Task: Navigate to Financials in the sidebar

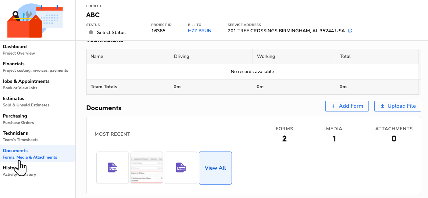Action: point(14,67)
